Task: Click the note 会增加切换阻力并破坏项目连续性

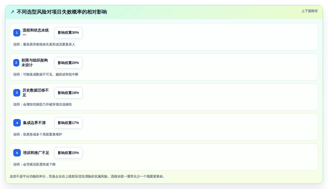Action: [43, 104]
